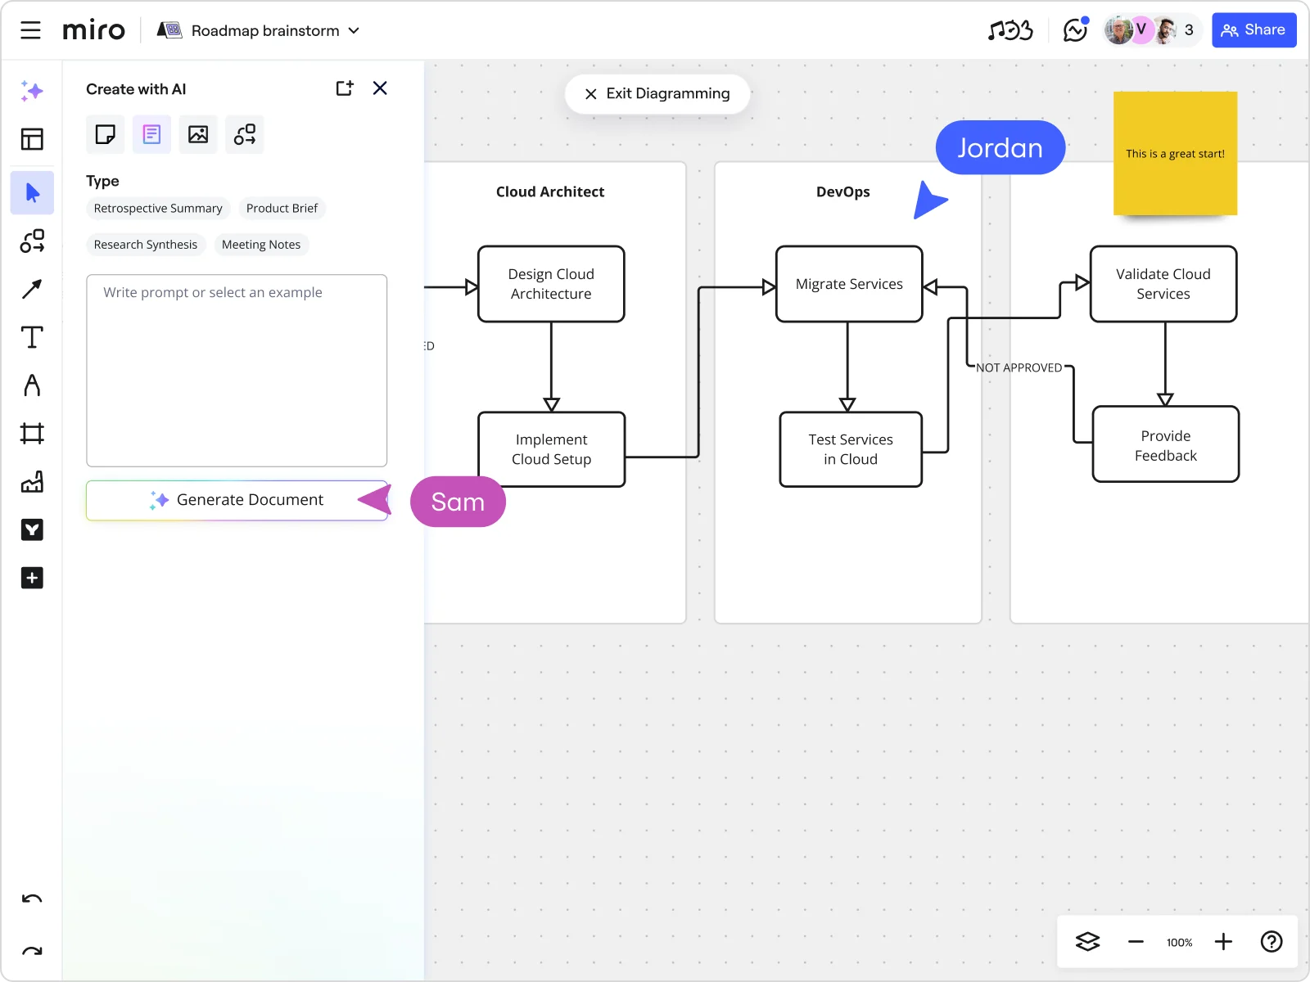Choose document AI output type
Screen dimensions: 1310x982
click(152, 134)
